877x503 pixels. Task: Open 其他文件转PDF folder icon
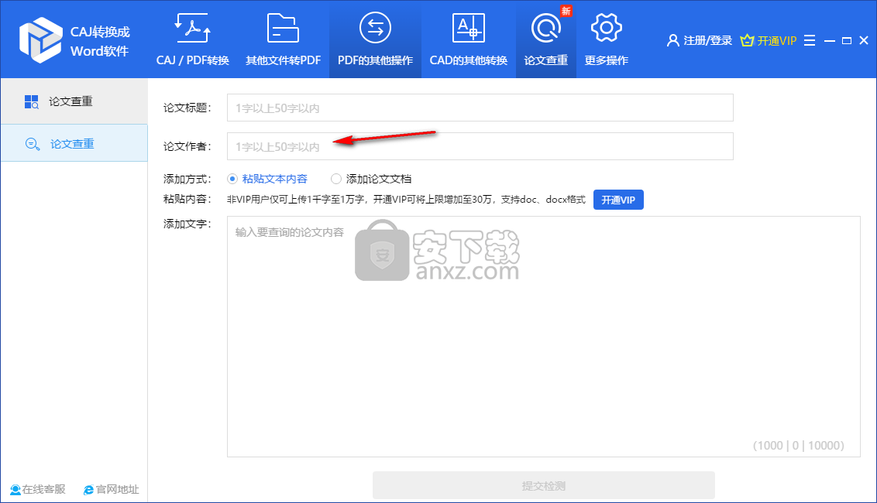(x=283, y=28)
